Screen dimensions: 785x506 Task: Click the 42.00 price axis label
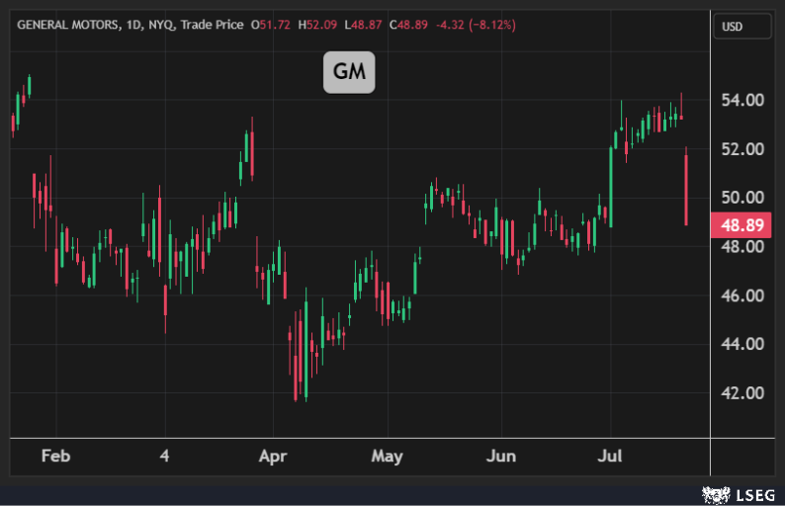point(741,392)
